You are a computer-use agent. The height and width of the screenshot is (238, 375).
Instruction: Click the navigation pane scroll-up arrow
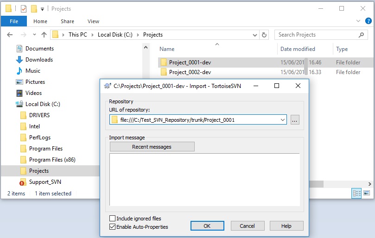(146, 47)
